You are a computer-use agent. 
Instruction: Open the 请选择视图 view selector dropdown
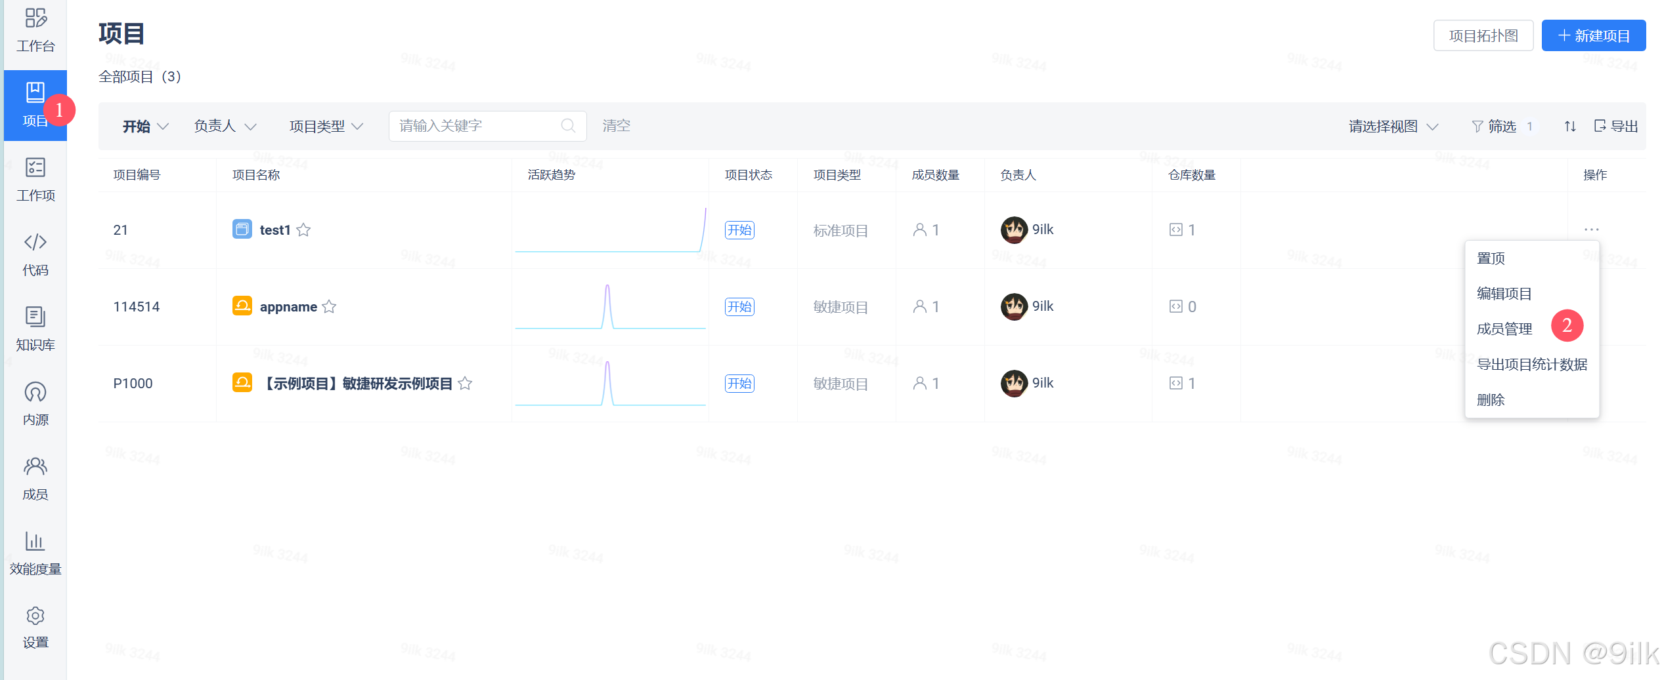1393,126
